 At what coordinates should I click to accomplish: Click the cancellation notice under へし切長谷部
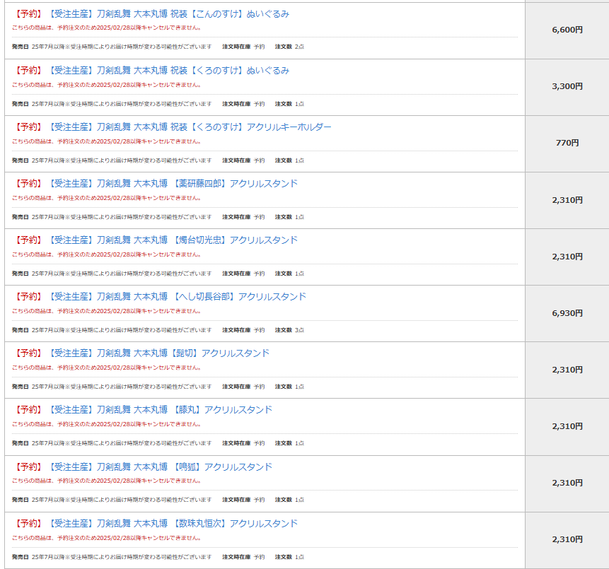106,311
